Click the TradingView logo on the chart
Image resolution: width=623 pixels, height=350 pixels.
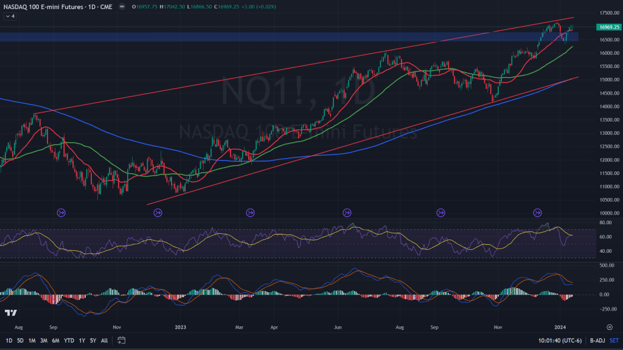click(10, 313)
